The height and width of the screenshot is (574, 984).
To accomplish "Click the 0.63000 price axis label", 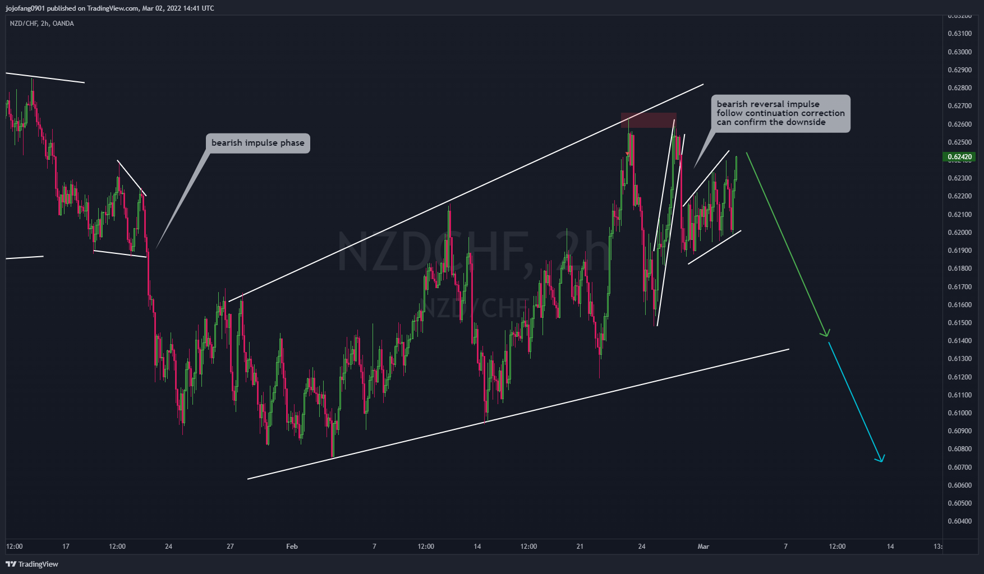I will click(959, 52).
